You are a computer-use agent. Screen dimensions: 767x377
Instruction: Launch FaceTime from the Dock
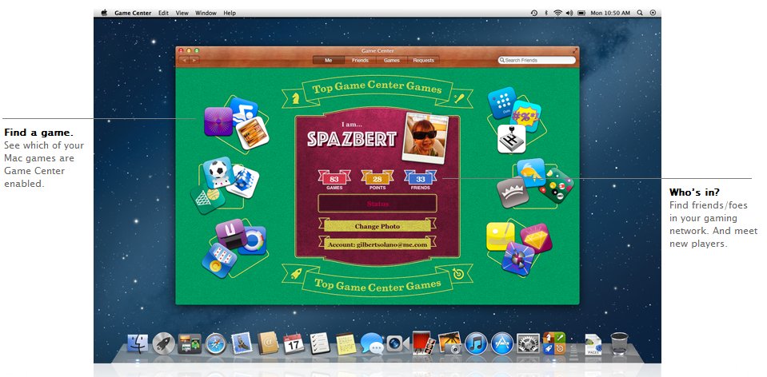[x=397, y=343]
